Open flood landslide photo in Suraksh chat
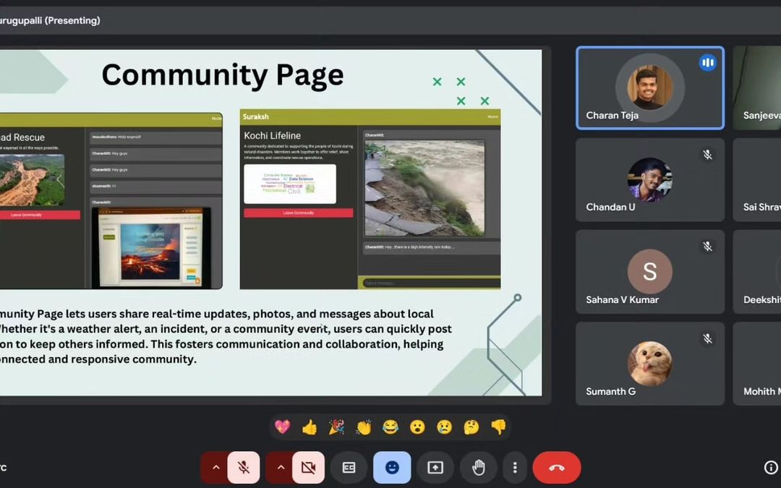 pyautogui.click(x=424, y=188)
